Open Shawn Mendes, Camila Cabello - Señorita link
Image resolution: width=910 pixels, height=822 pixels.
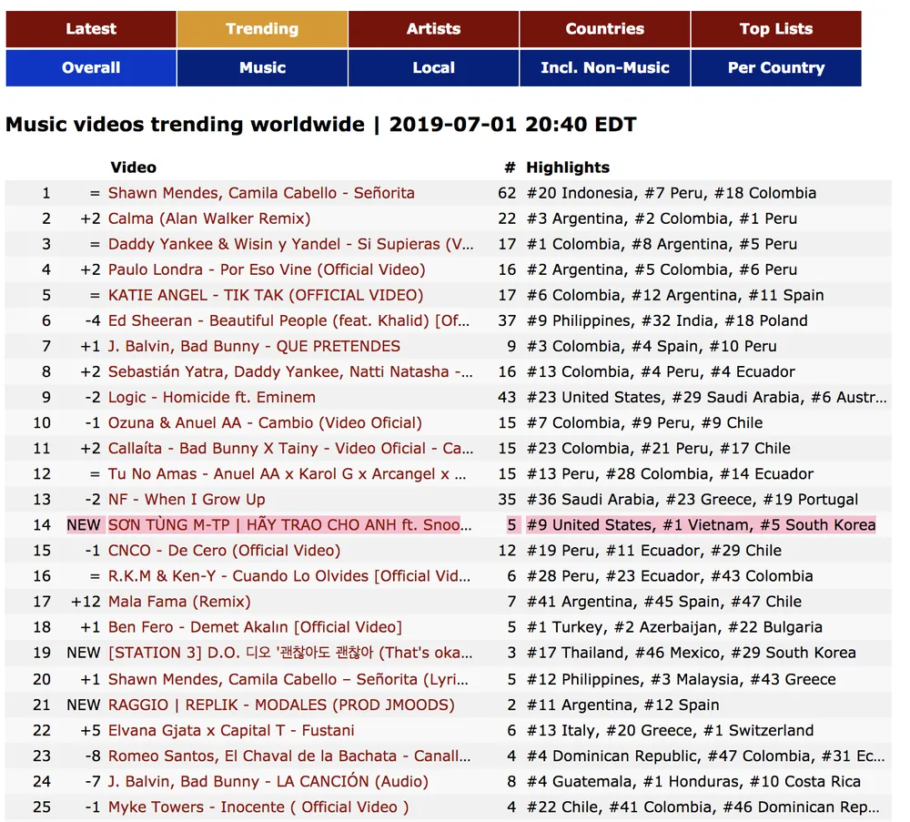tap(261, 193)
